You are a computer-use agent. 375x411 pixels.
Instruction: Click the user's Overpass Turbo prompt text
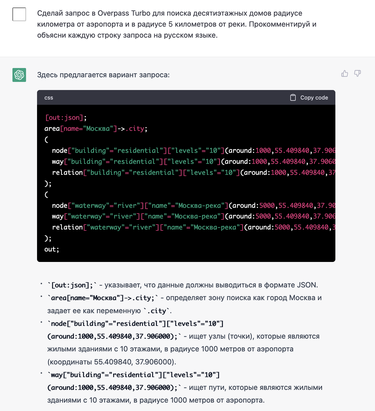click(177, 24)
